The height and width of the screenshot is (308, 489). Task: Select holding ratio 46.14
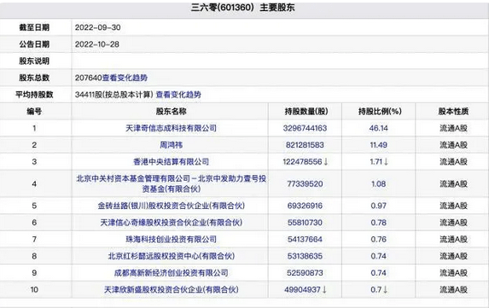(x=378, y=128)
